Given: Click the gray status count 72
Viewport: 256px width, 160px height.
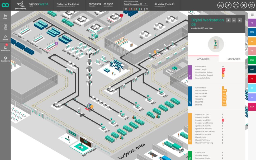Looking at the screenshot, I should 146,9.
